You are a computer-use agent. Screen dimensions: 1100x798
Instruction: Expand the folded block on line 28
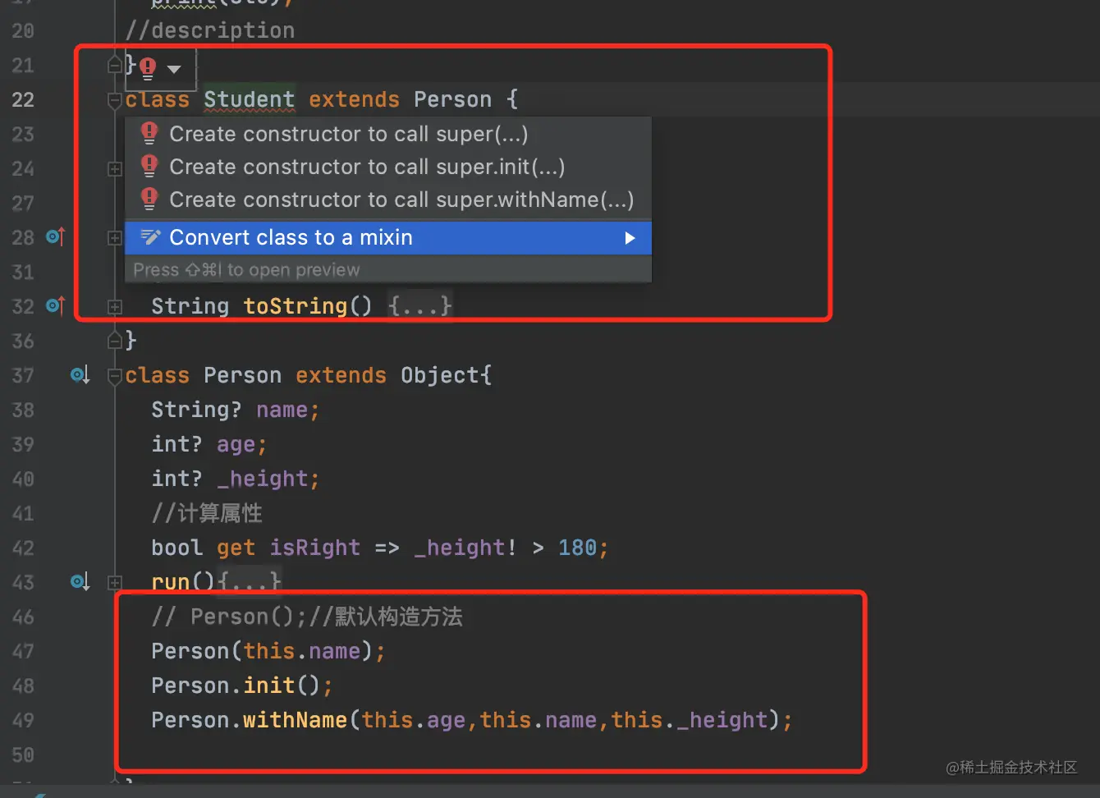point(115,238)
